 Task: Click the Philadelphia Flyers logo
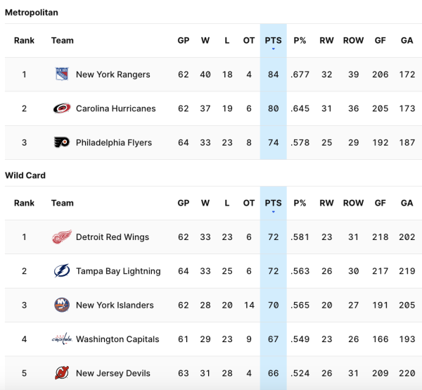tap(62, 142)
